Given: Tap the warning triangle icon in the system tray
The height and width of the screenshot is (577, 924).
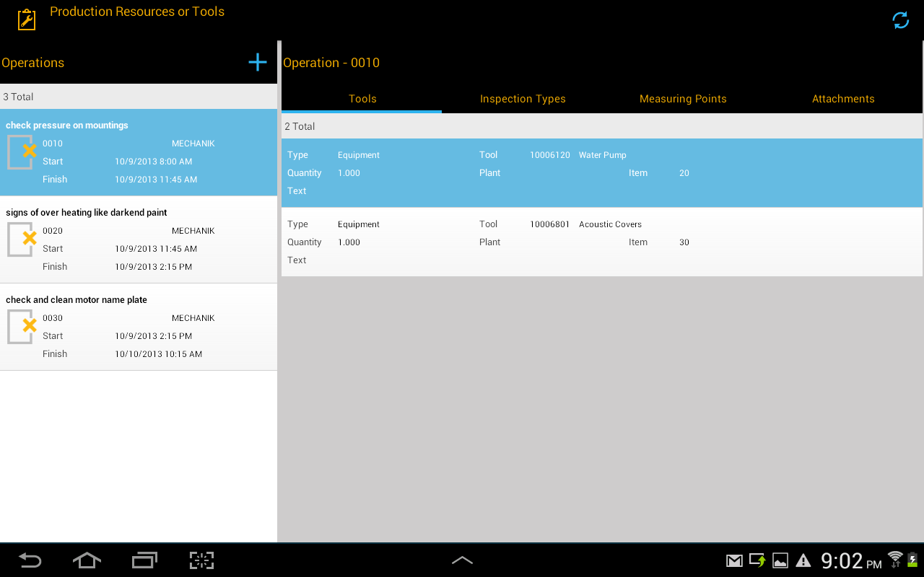Looking at the screenshot, I should click(803, 560).
